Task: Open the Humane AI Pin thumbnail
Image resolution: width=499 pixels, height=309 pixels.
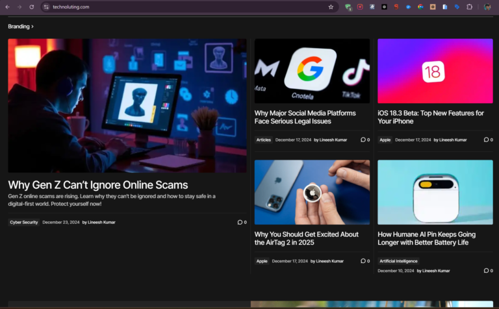Action: (435, 192)
